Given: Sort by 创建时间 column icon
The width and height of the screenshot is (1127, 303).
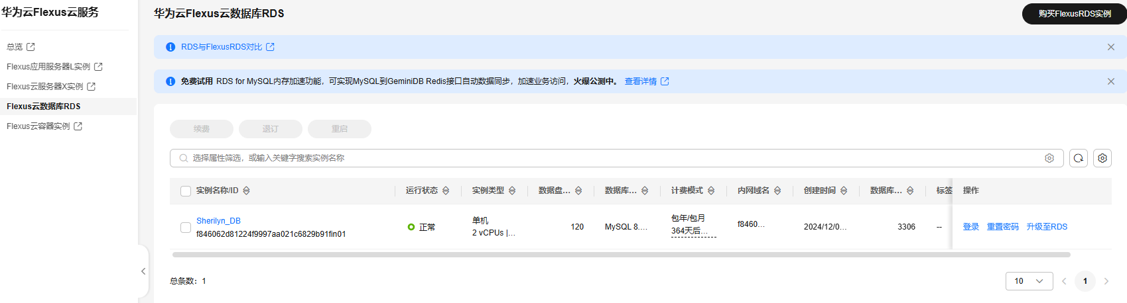Looking at the screenshot, I should pyautogui.click(x=844, y=191).
